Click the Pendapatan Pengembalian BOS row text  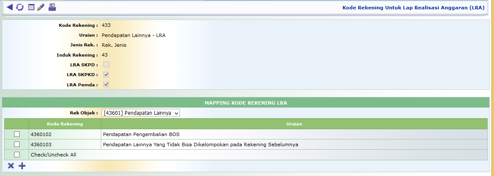[x=138, y=134]
